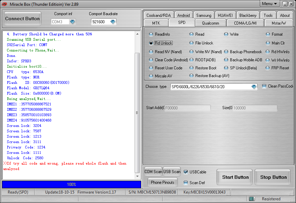This screenshot has height=203, width=296.
Task: Select the Read NV (Nand) radio option
Action: click(x=151, y=52)
